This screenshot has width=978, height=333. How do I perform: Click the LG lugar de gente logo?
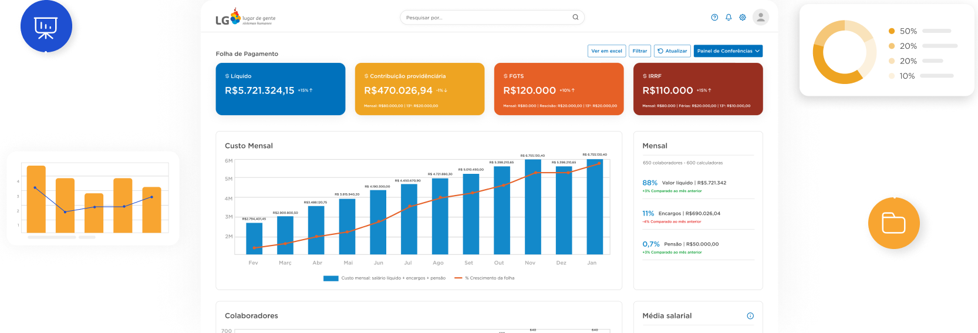(x=245, y=18)
